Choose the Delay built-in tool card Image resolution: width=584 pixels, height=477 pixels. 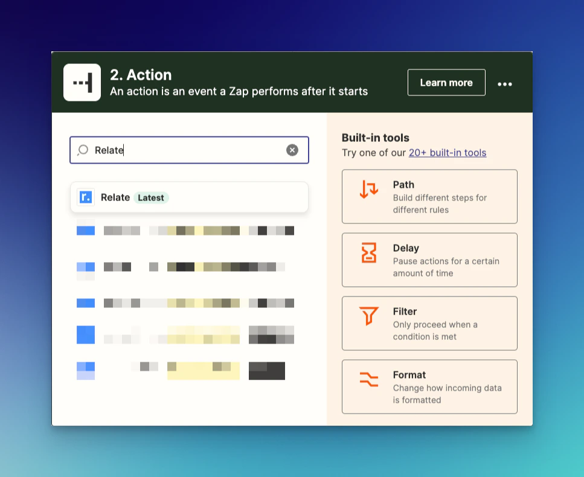pos(429,260)
